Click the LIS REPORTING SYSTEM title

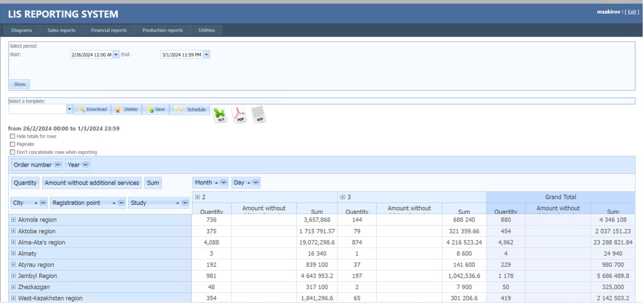click(63, 15)
